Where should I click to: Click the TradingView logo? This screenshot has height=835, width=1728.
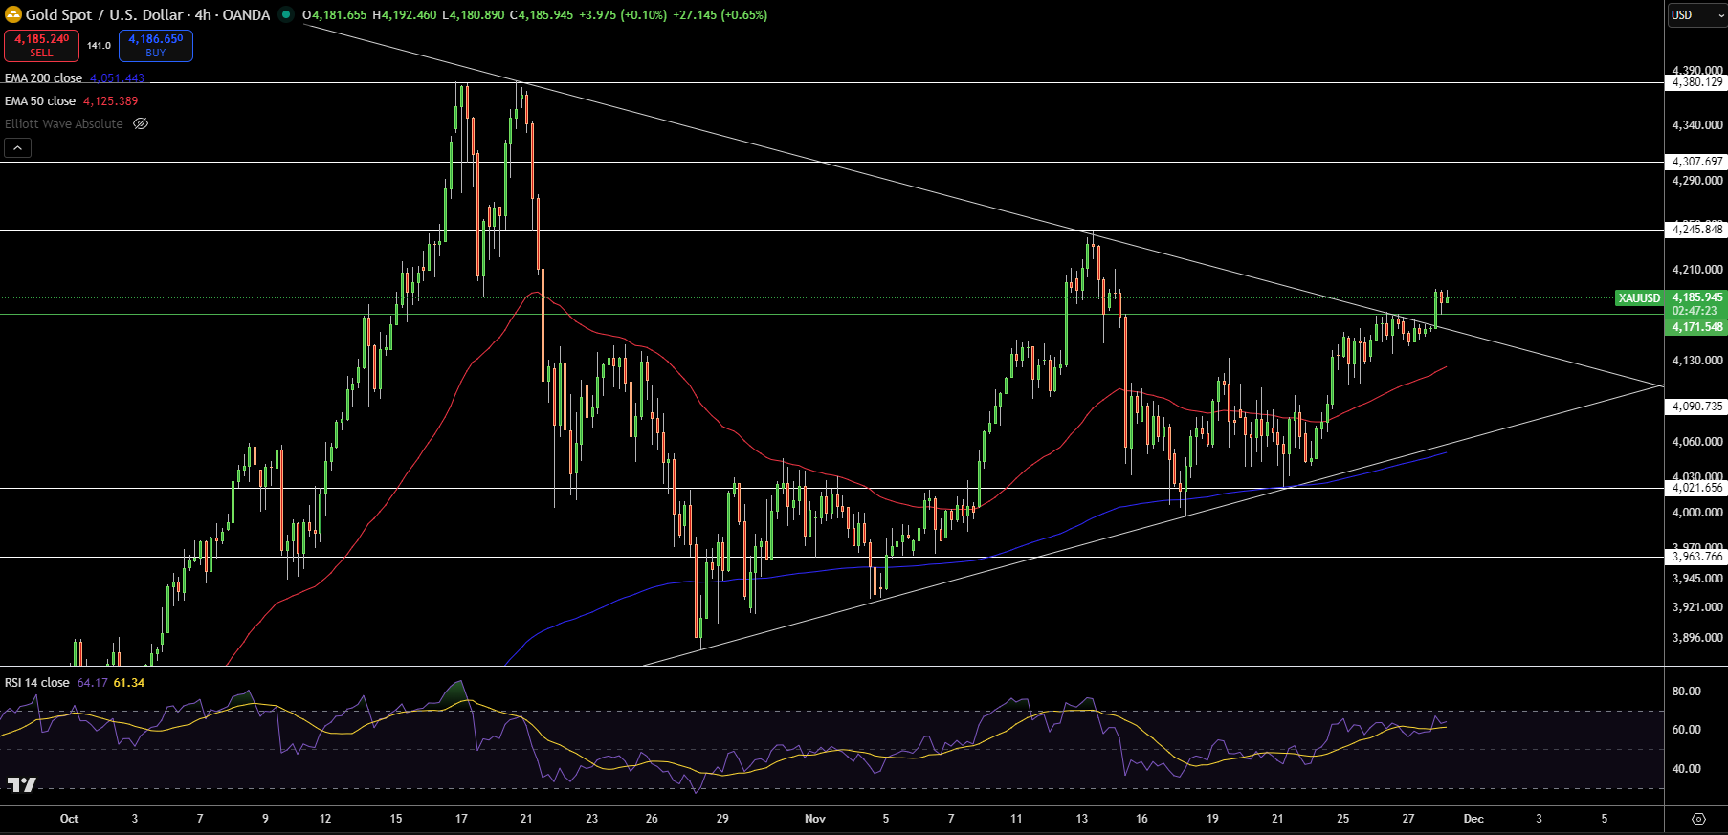pyautogui.click(x=21, y=784)
